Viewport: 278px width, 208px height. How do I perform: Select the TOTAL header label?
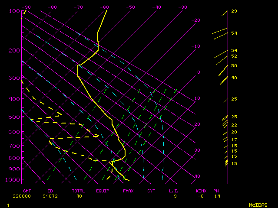79,191
